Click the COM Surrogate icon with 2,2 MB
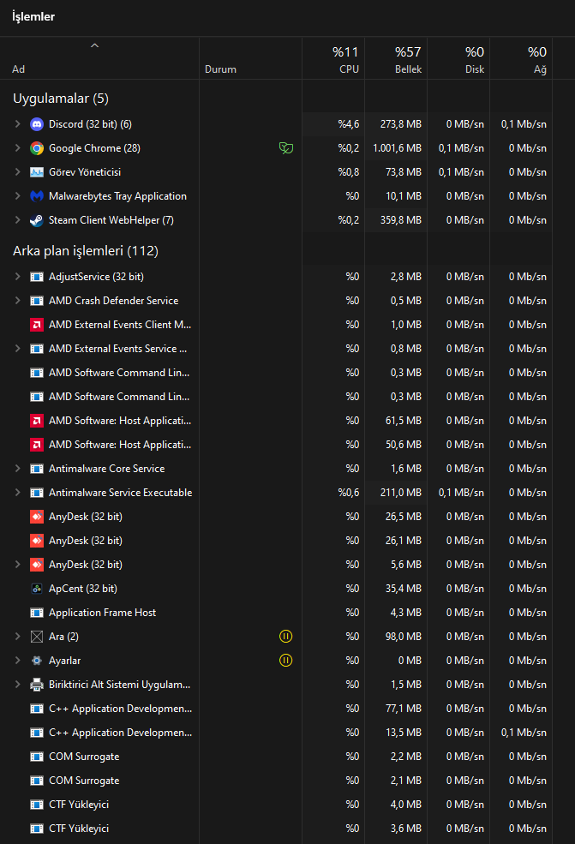The image size is (575, 844). pos(37,757)
